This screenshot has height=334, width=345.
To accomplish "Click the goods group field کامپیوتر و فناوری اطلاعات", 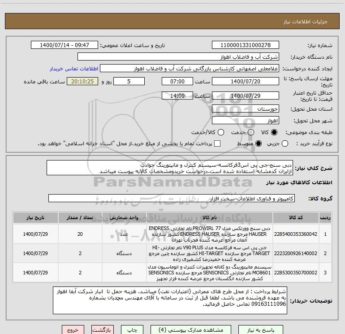I will pyautogui.click(x=172, y=198).
